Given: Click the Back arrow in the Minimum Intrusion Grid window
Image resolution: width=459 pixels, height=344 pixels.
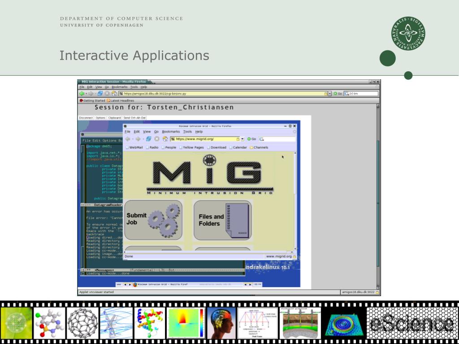Looking at the screenshot, I should pyautogui.click(x=128, y=139).
